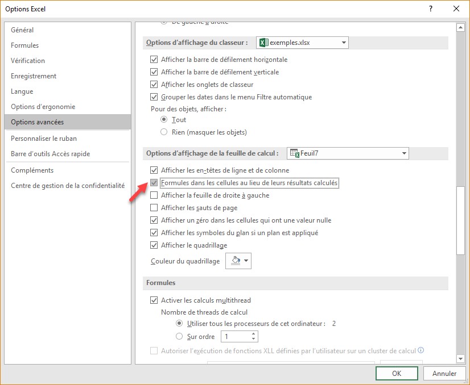Select Options avancées in sidebar

(x=68, y=122)
